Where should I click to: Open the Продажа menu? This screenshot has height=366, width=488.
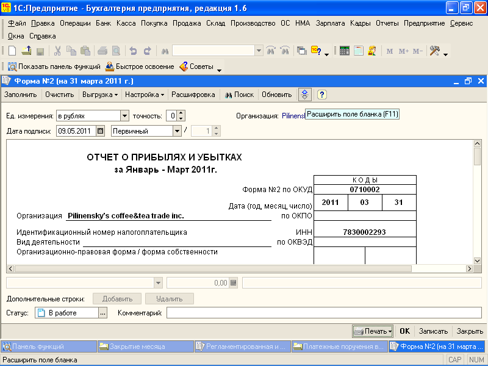click(187, 23)
